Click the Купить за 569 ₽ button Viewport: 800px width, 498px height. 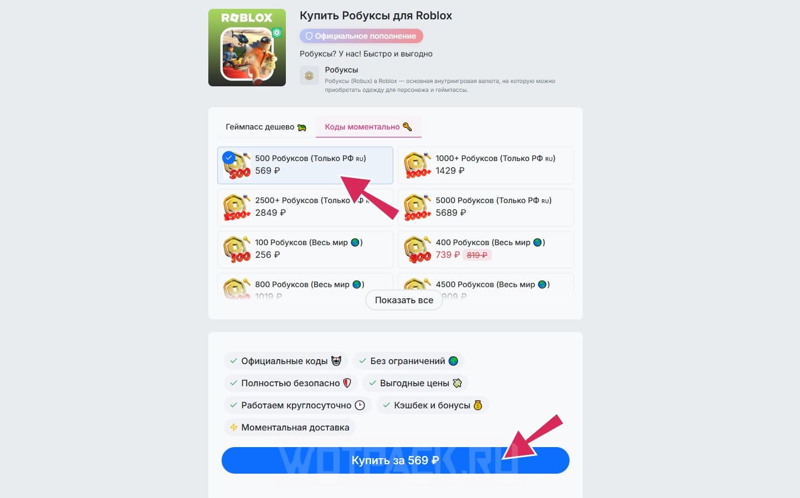coord(396,460)
